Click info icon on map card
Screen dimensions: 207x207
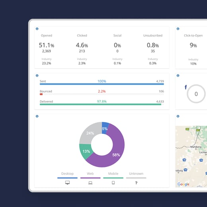coord(178,116)
